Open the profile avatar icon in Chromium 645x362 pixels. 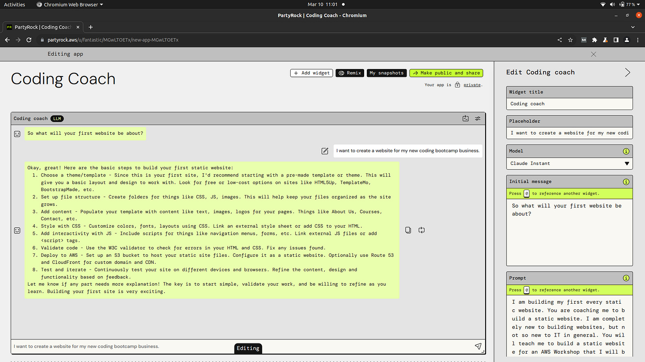(x=627, y=40)
